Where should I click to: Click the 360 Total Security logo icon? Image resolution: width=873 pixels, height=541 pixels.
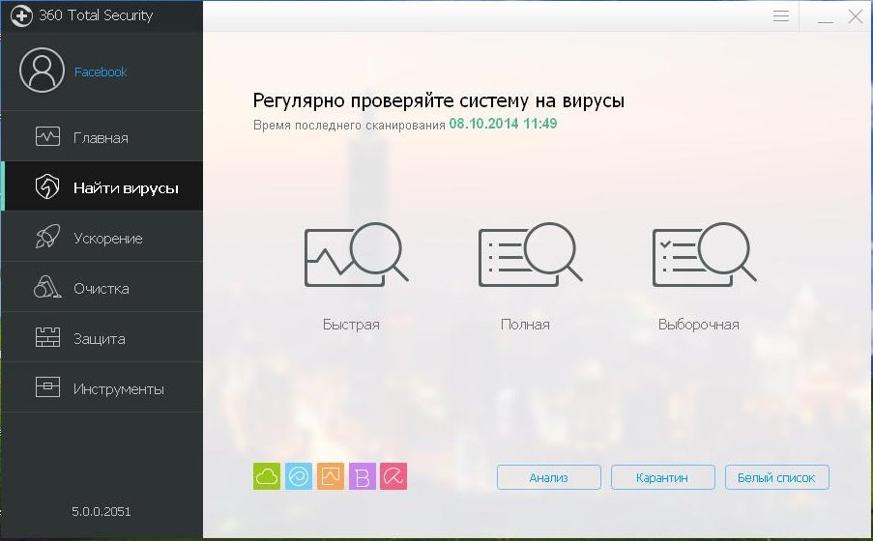(x=21, y=15)
